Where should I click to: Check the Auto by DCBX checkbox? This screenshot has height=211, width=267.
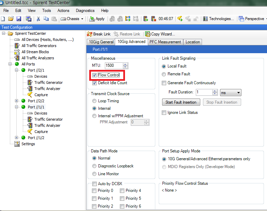(94, 184)
